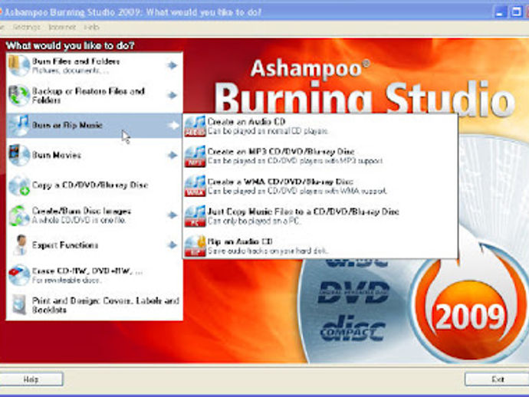Click 'Save audio tracks on your hard disk' text
Image resolution: width=529 pixels, height=397 pixels.
(268, 251)
